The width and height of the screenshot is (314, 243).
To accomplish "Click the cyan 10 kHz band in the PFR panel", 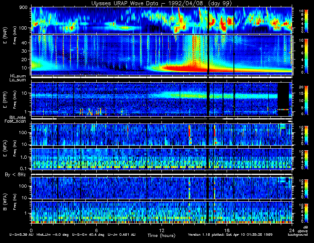I will pos(161,96).
